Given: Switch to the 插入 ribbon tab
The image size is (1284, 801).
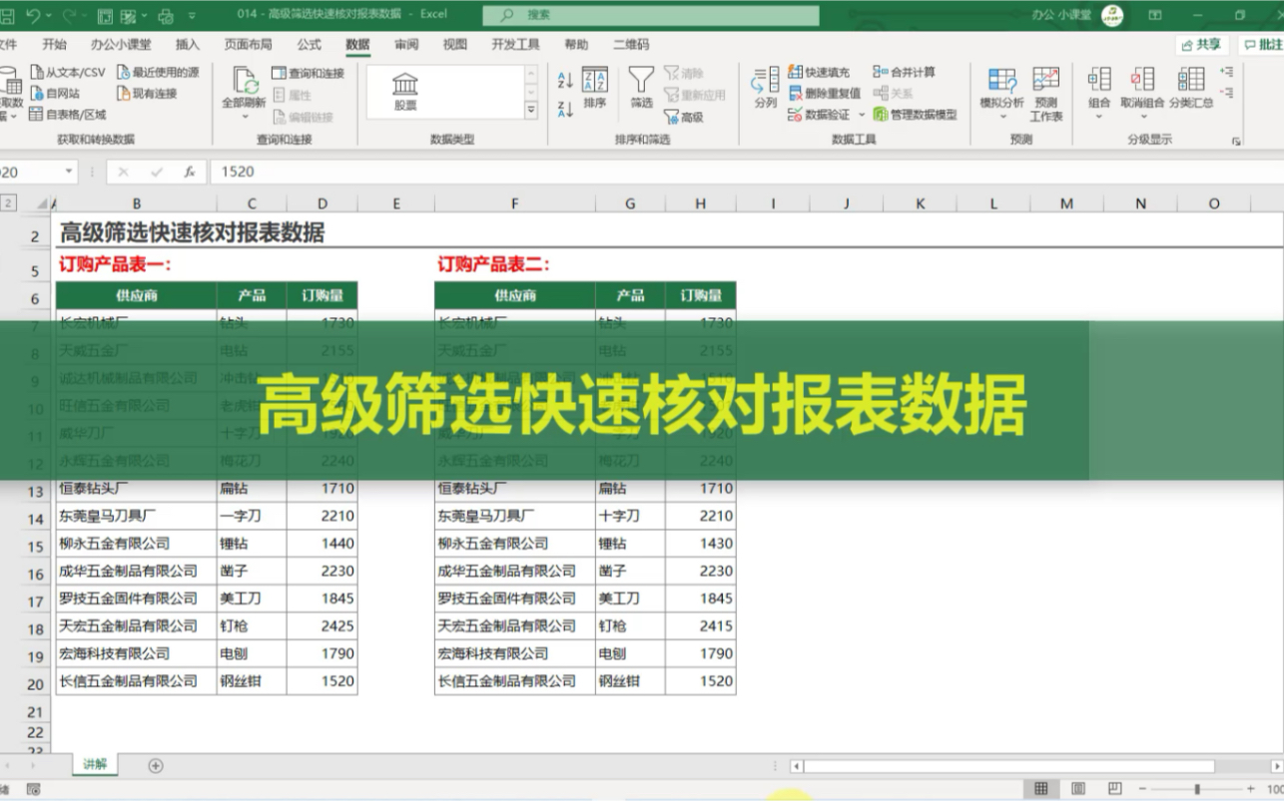Looking at the screenshot, I should coord(188,45).
